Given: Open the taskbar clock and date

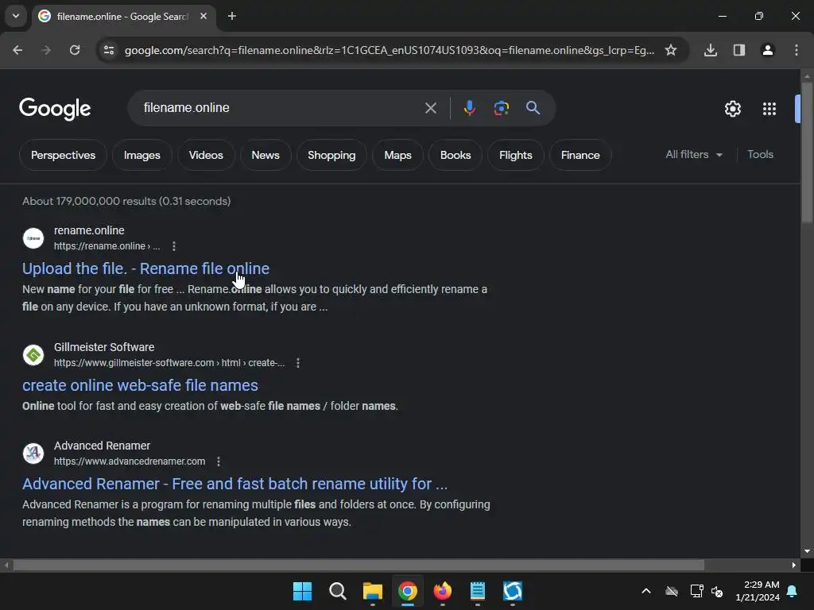Looking at the screenshot, I should [758, 591].
